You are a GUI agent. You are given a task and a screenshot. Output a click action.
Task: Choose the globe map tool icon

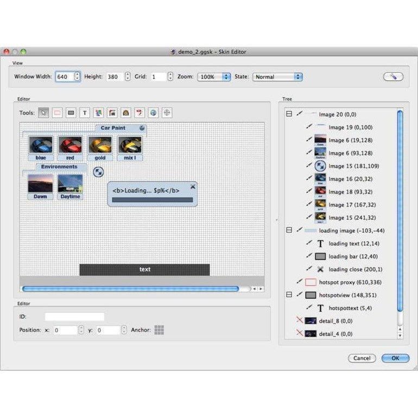click(153, 113)
